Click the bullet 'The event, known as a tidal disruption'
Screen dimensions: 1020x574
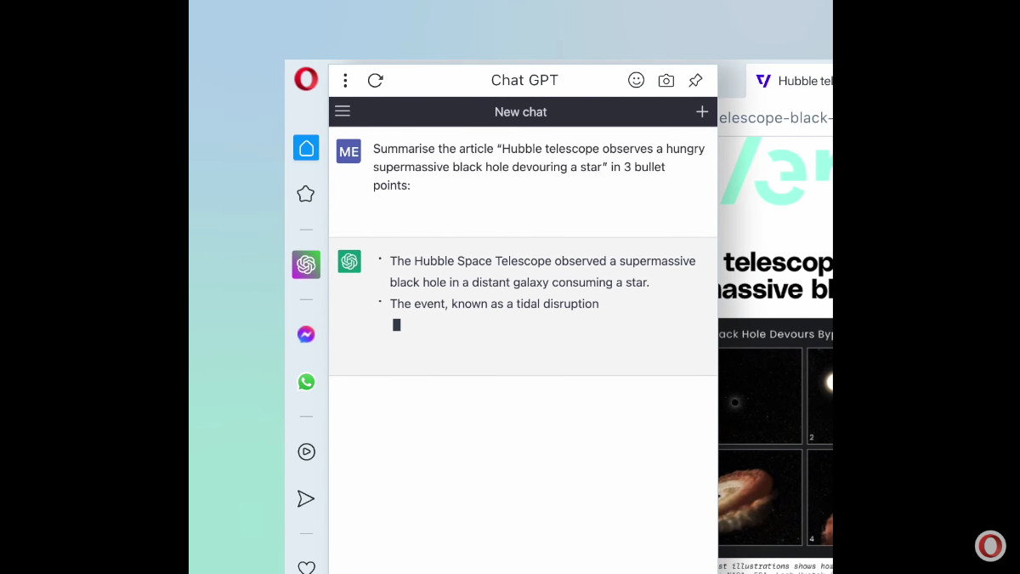(x=494, y=304)
